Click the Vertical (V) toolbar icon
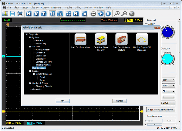The width and height of the screenshot is (182, 131). point(36,14)
